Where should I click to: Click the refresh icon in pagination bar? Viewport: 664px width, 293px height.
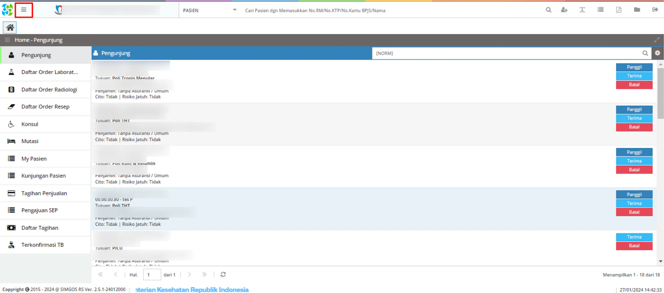pyautogui.click(x=223, y=275)
